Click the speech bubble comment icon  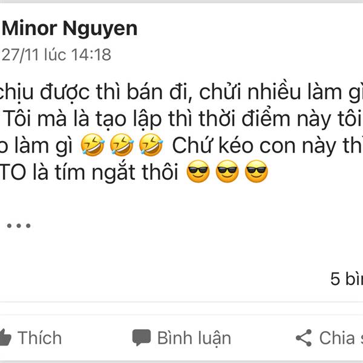pyautogui.click(x=141, y=337)
